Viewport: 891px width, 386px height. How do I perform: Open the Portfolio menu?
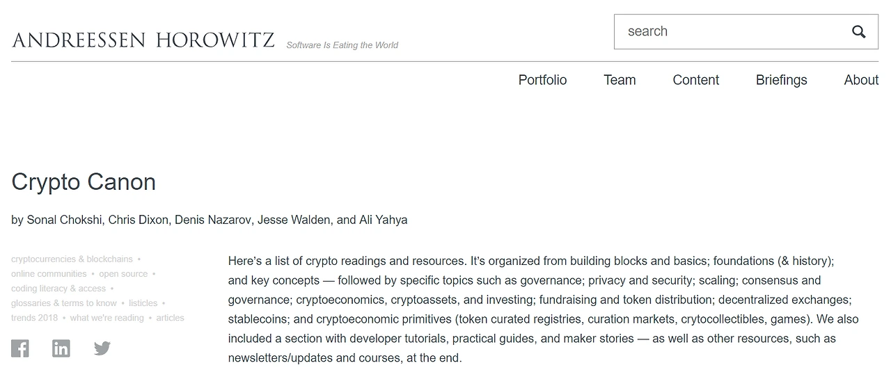[x=542, y=80]
